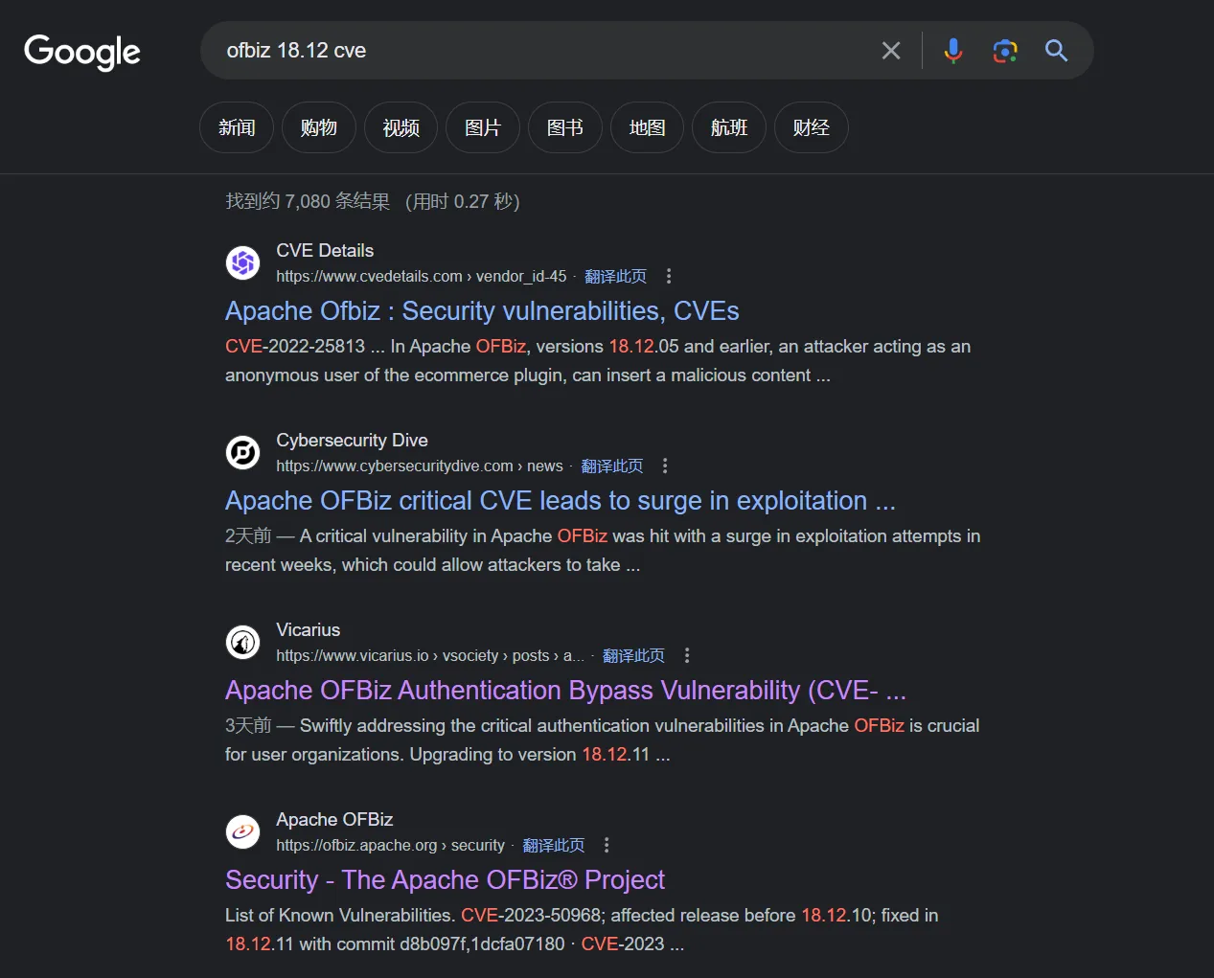Switch to the 新闻 (News) filter tab
The width and height of the screenshot is (1214, 978).
(237, 127)
